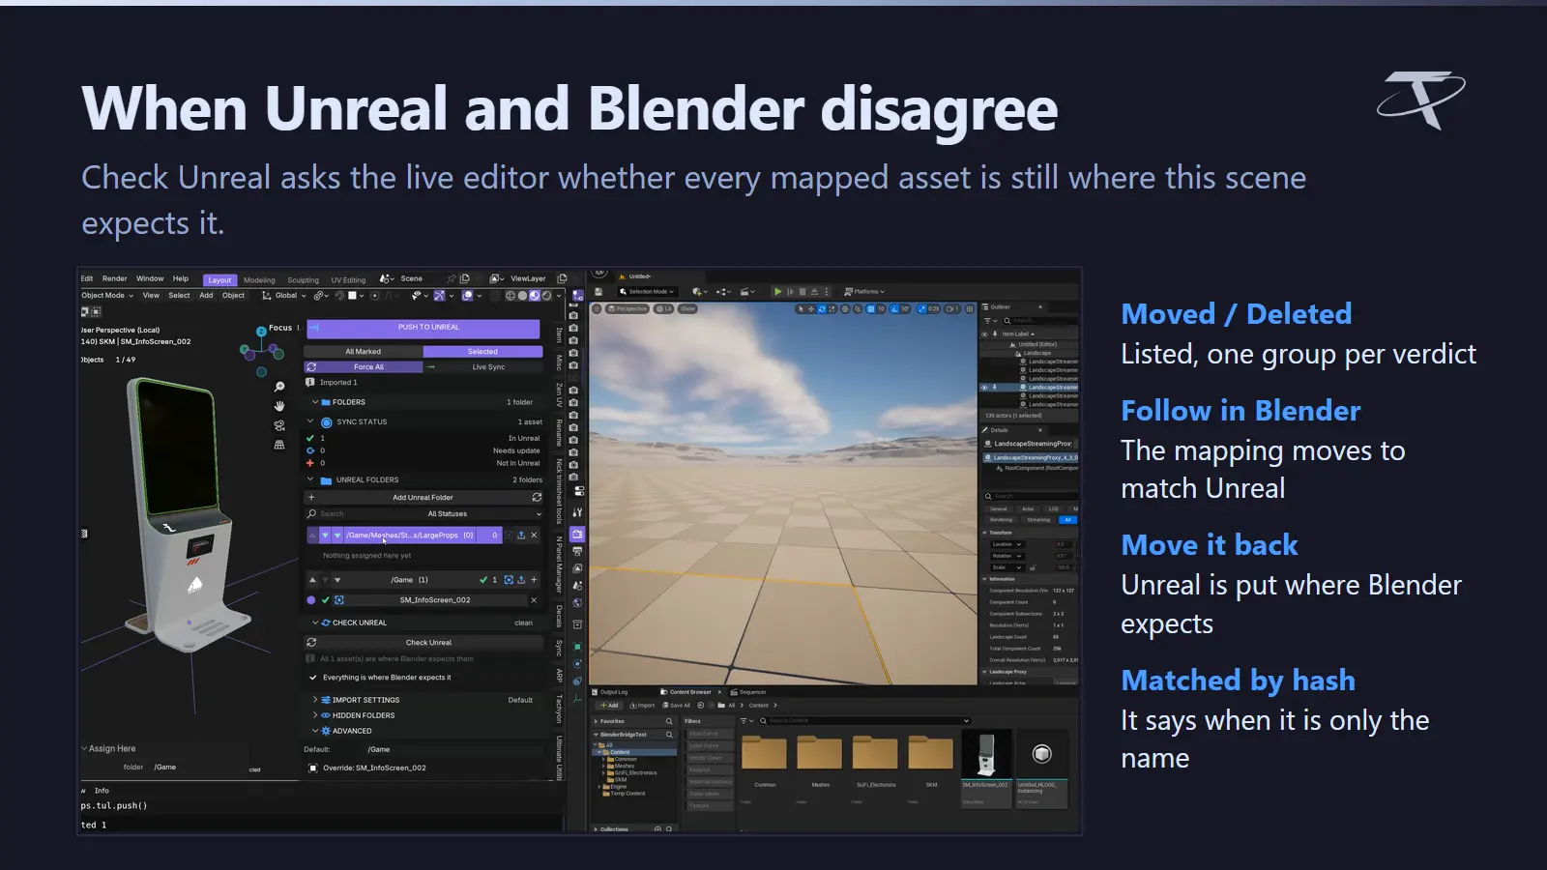Click Show button in Unreal viewport

pyautogui.click(x=687, y=309)
